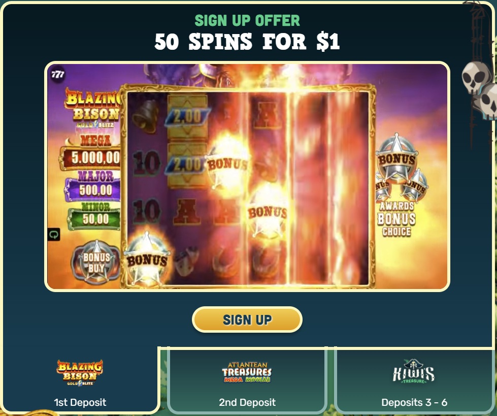Click the Blazing Bison game video preview
The image size is (497, 416).
click(247, 176)
